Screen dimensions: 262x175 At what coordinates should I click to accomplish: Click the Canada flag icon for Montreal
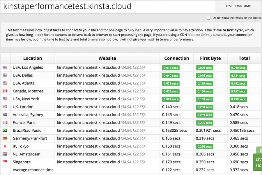coord(5,91)
